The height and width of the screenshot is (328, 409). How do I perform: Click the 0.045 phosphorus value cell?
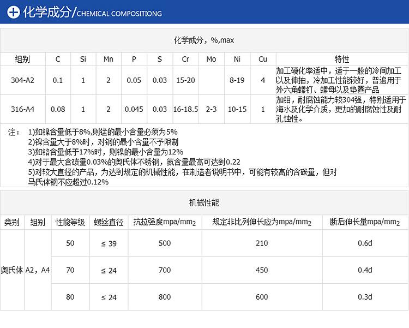point(134,109)
